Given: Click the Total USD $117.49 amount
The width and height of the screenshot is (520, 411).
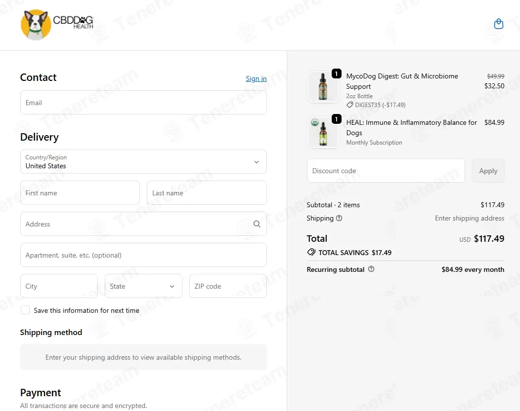Looking at the screenshot, I should click(481, 239).
